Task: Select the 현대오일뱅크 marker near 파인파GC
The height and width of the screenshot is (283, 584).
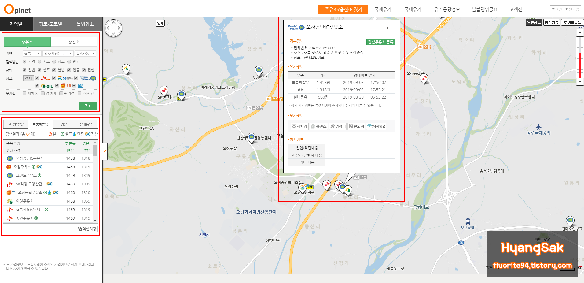Action: point(570,221)
